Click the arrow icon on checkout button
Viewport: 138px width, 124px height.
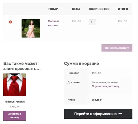coord(120,114)
